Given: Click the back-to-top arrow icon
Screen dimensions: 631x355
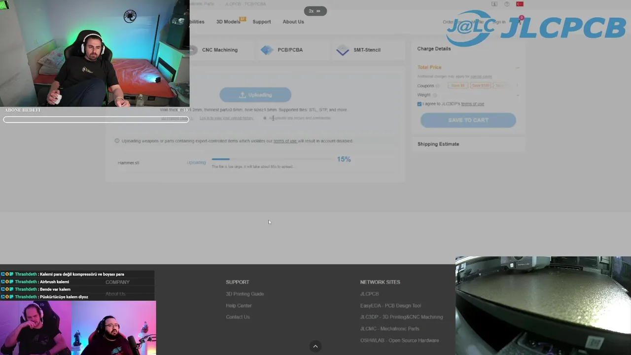Looking at the screenshot, I should 315,346.
